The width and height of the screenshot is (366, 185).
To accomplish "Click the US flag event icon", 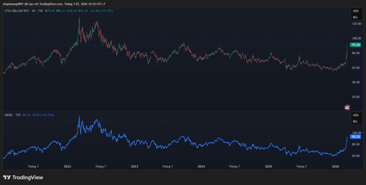I will 346,107.
